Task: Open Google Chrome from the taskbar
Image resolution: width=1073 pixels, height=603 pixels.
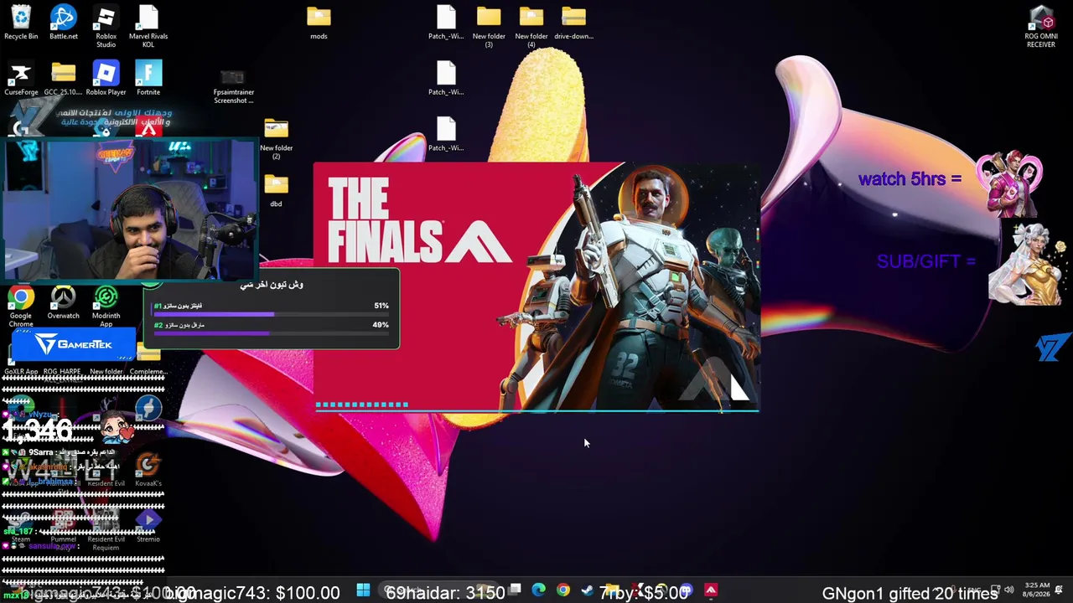Action: pyautogui.click(x=562, y=591)
